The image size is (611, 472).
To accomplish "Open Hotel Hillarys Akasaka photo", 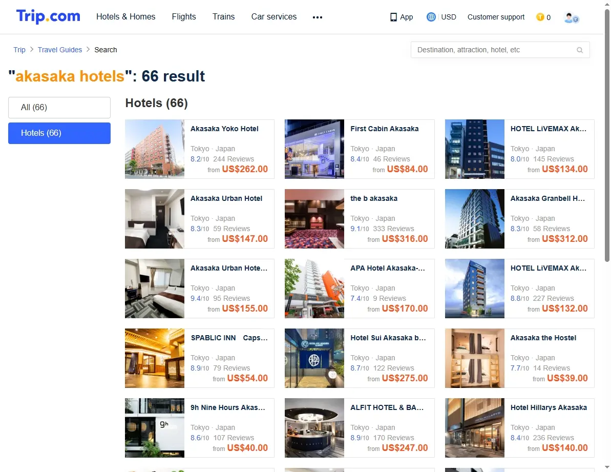I will click(475, 428).
